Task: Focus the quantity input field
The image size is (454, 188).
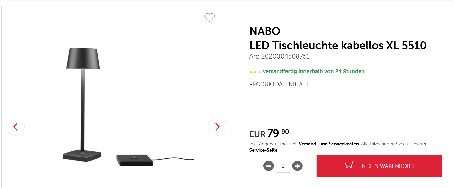Action: coord(283,166)
